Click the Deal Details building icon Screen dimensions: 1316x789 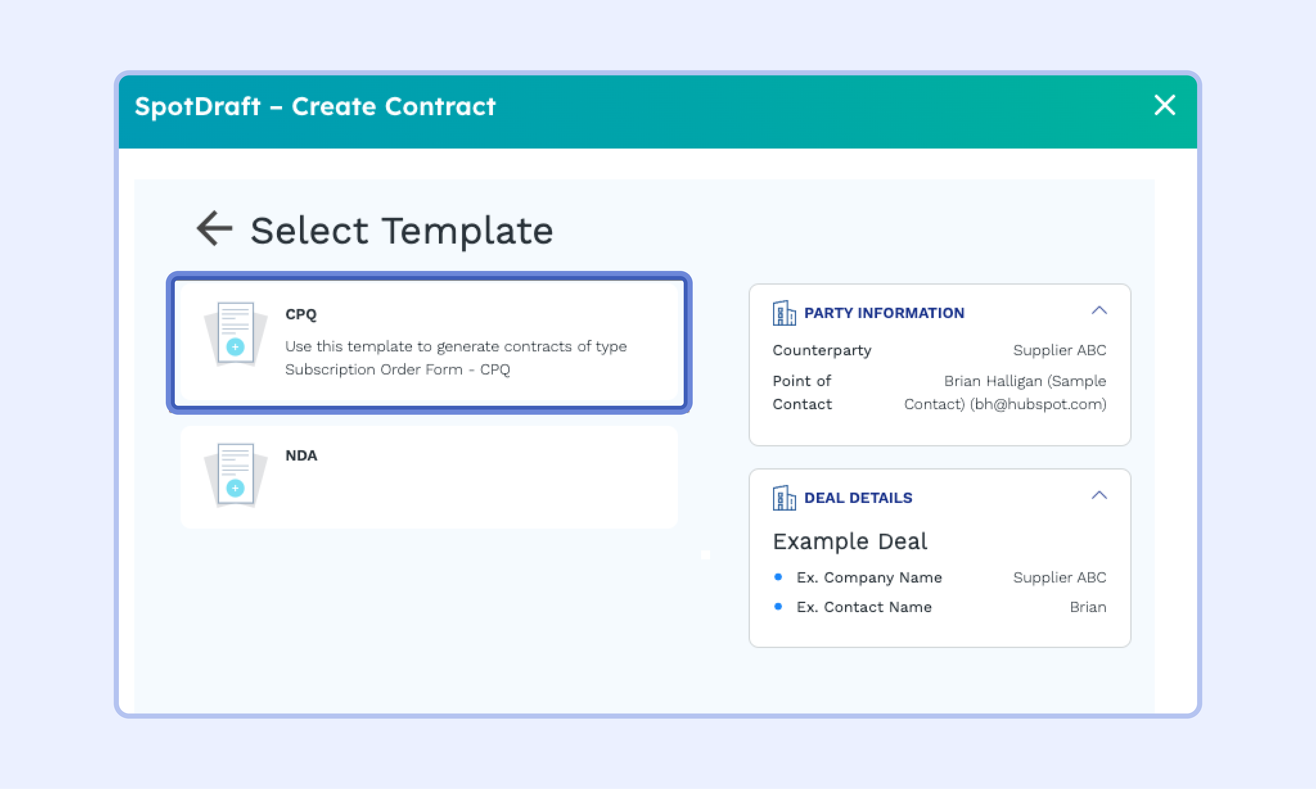tap(783, 498)
